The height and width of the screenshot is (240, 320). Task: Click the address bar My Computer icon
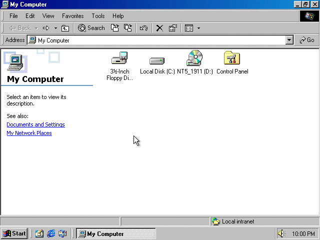click(32, 40)
